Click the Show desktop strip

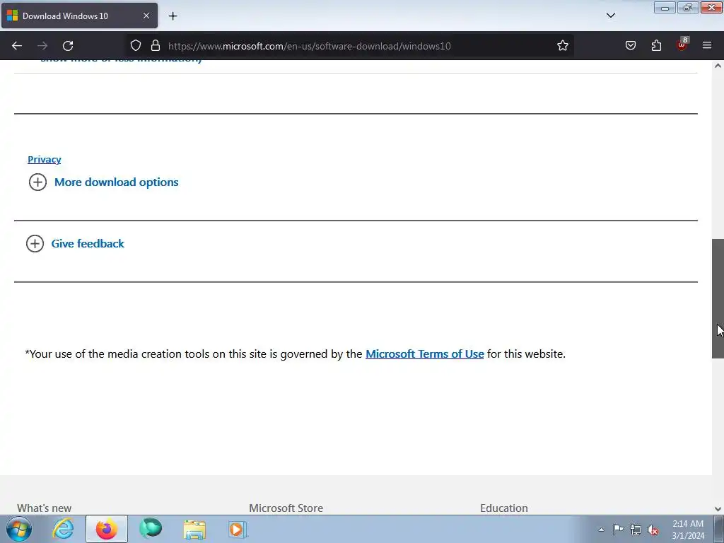pos(719,529)
